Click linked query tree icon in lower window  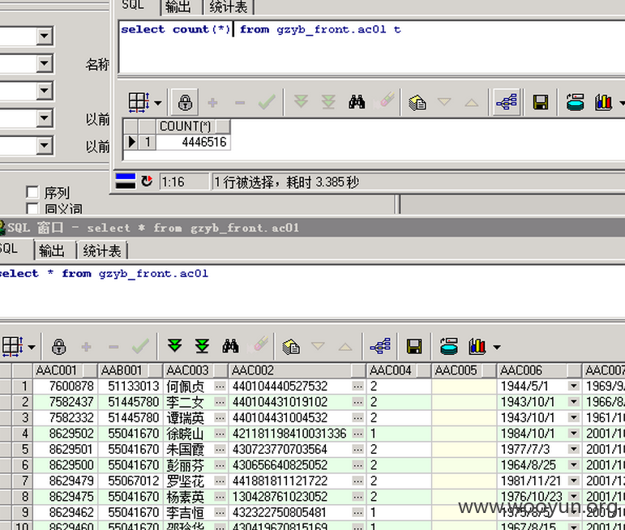(380, 346)
